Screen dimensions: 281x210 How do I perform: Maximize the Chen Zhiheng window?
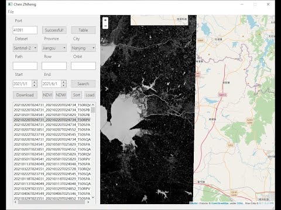[x=255, y=4]
